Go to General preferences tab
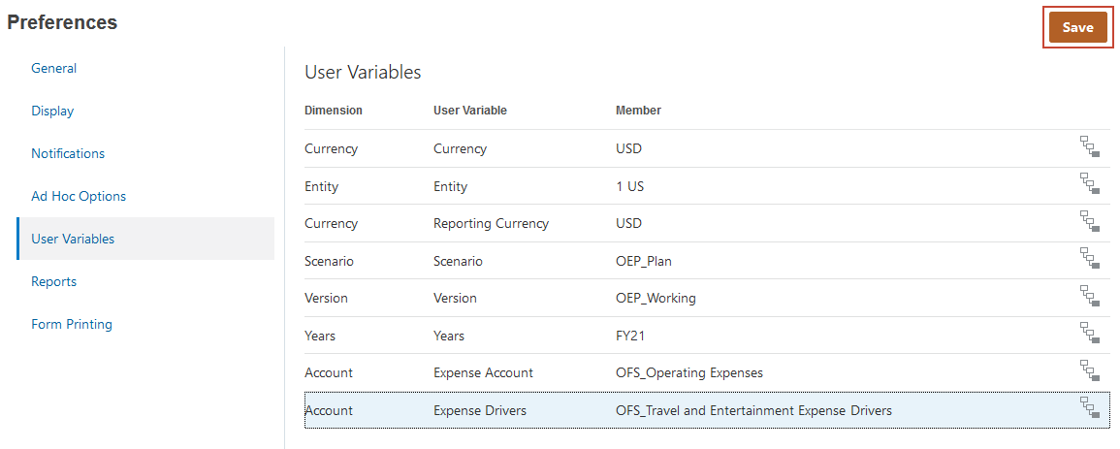The image size is (1120, 449). (x=54, y=68)
